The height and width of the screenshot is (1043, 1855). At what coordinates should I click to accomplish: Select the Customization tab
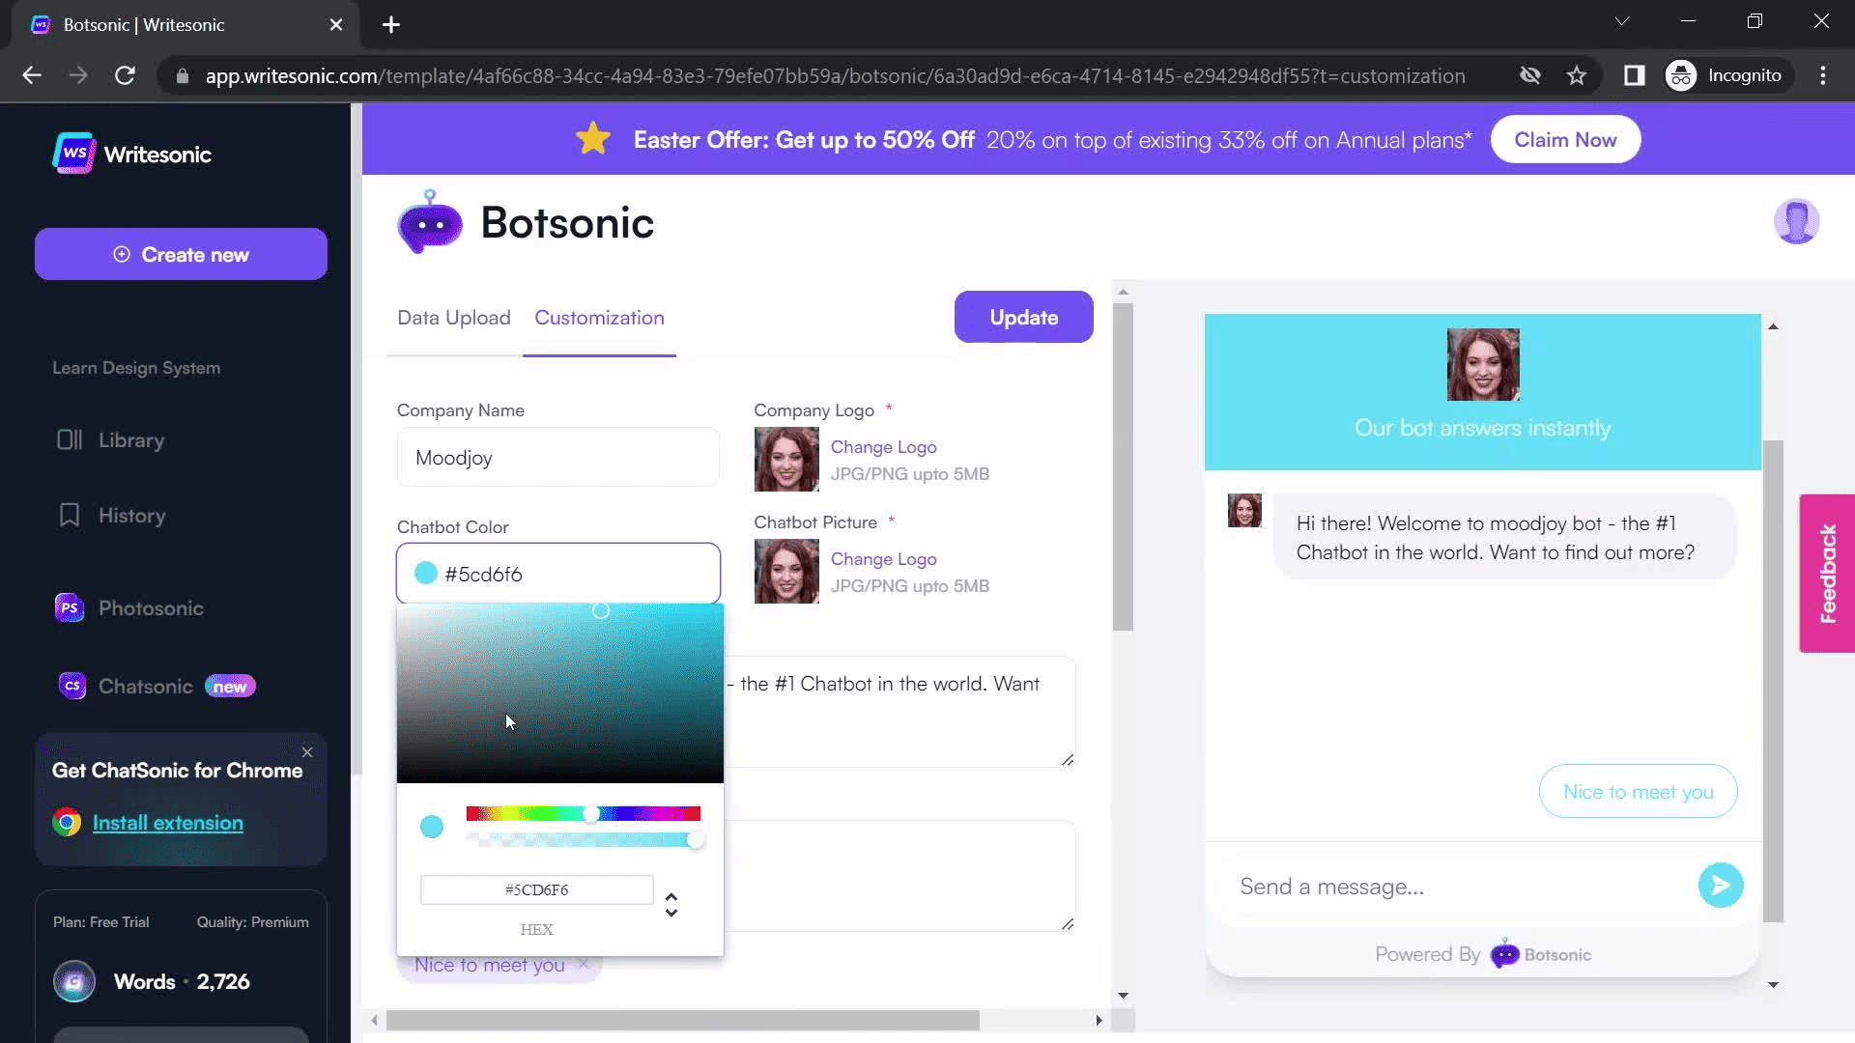pos(599,318)
